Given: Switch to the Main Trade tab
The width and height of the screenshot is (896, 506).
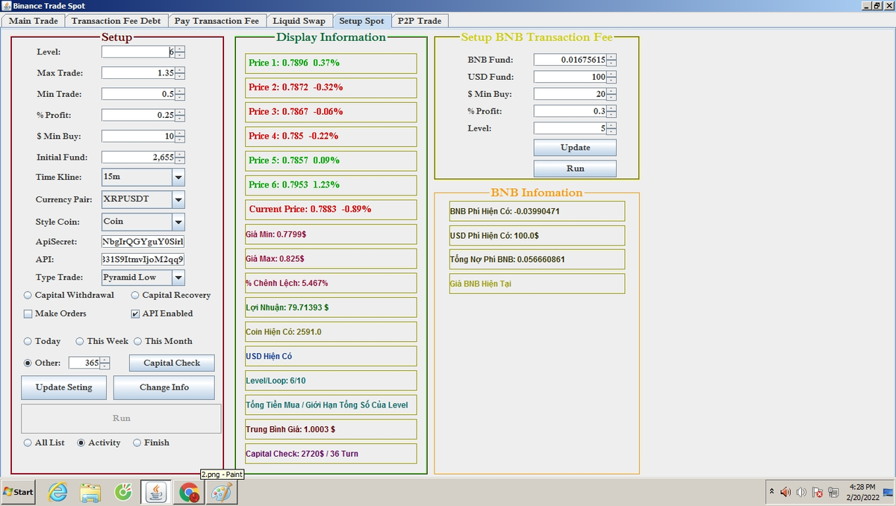Looking at the screenshot, I should [x=33, y=21].
